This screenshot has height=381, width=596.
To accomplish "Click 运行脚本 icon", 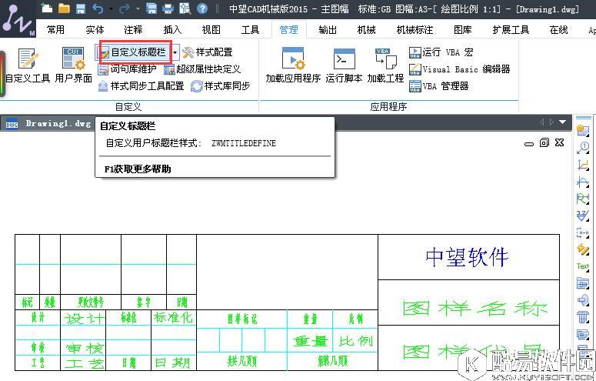I will (344, 65).
